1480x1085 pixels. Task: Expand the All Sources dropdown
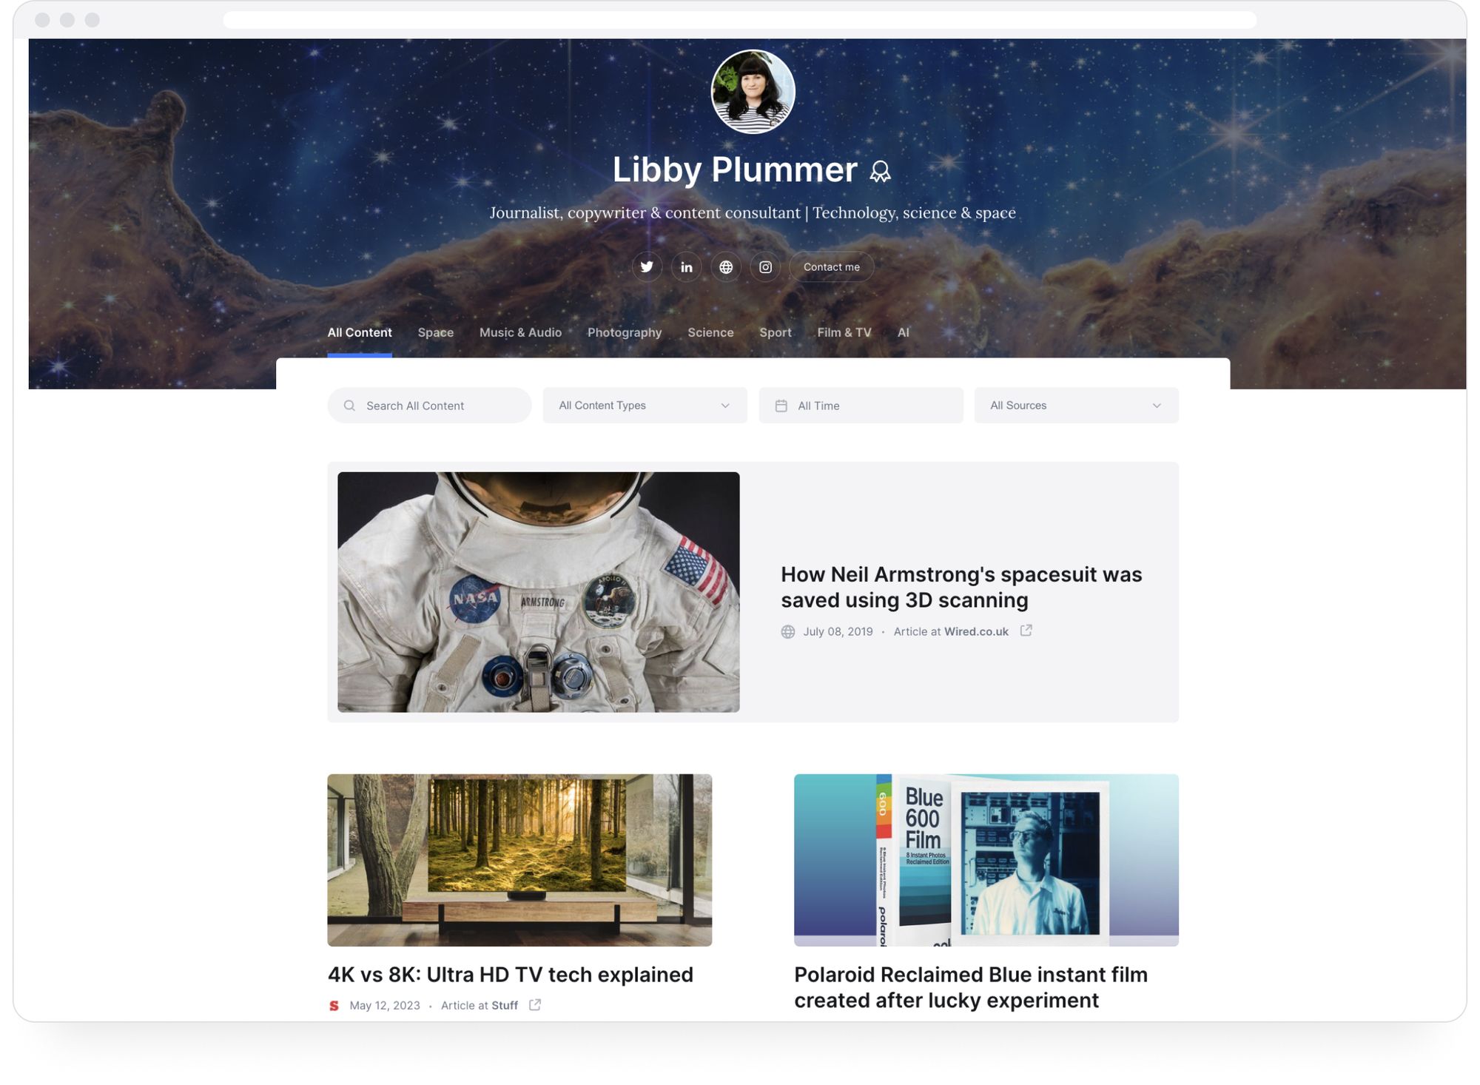pyautogui.click(x=1076, y=406)
